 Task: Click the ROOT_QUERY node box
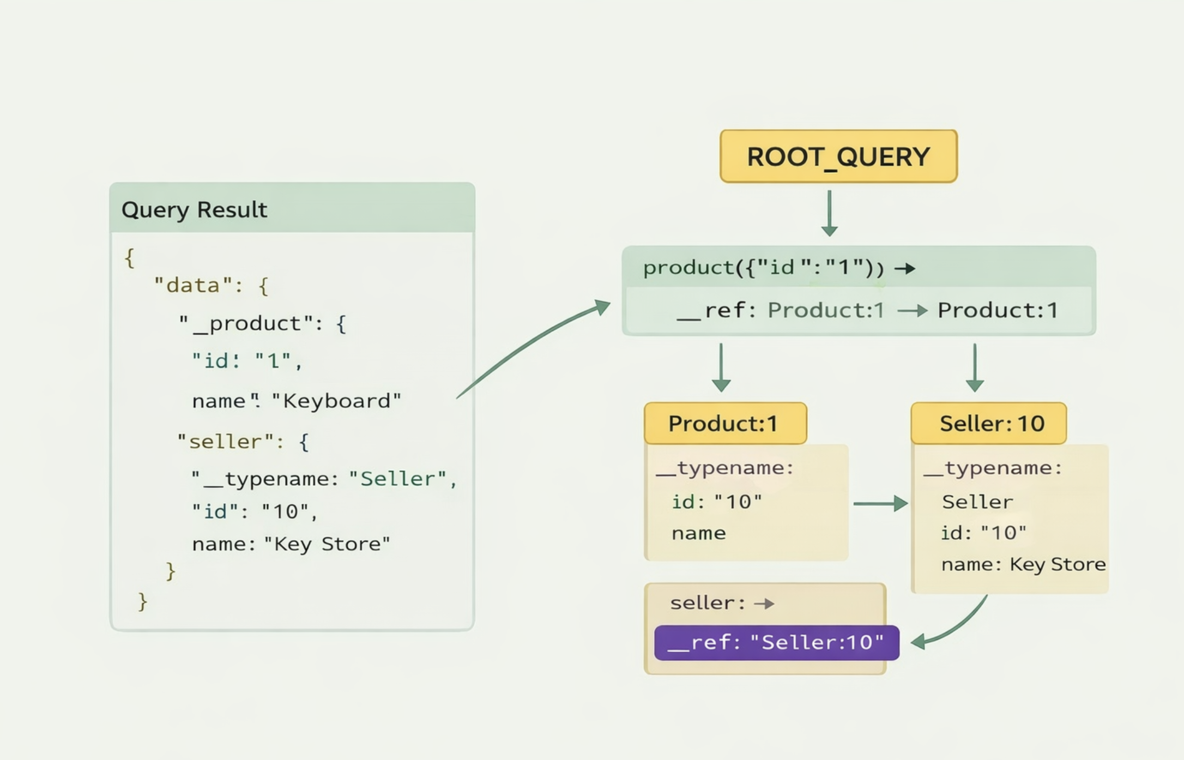[838, 156]
